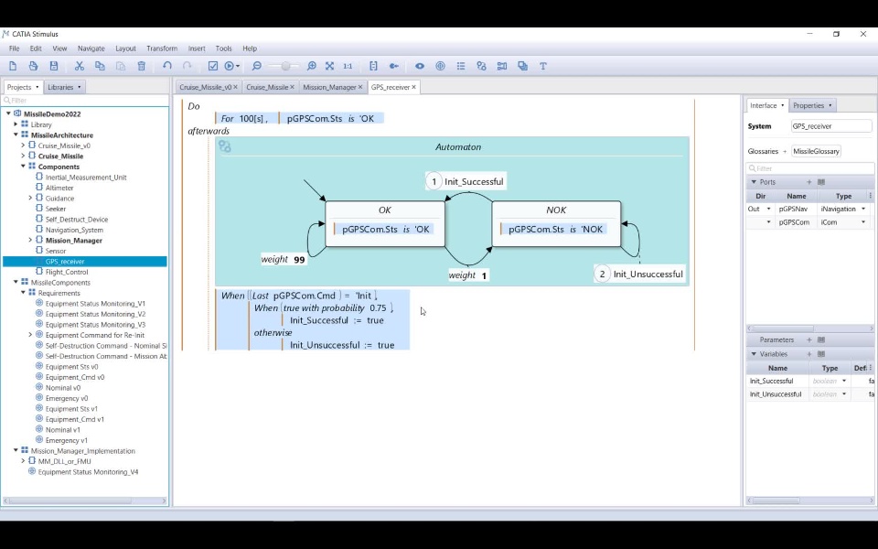The height and width of the screenshot is (549, 878).
Task: Open the Projects panel dropdown
Action: (37, 88)
